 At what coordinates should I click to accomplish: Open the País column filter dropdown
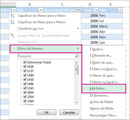pos(41,10)
